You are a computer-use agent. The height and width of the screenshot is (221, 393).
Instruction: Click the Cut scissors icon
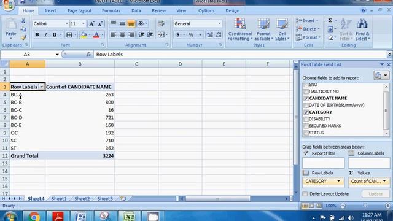23,21
